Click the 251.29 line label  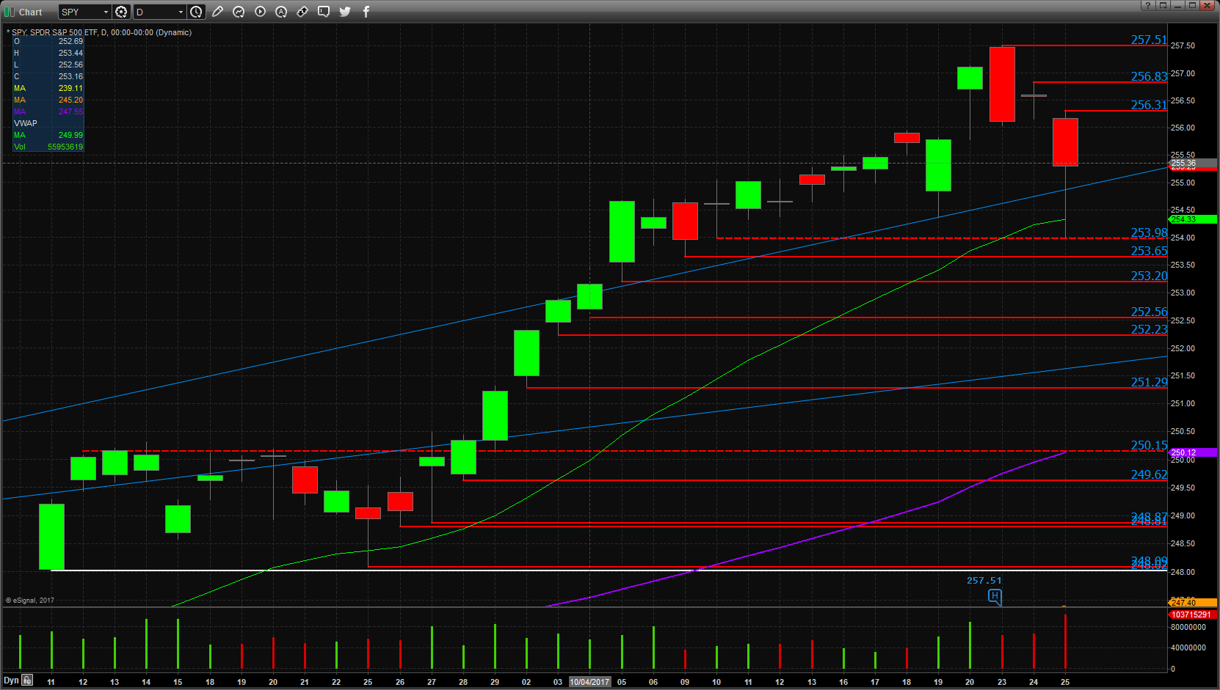[1149, 382]
